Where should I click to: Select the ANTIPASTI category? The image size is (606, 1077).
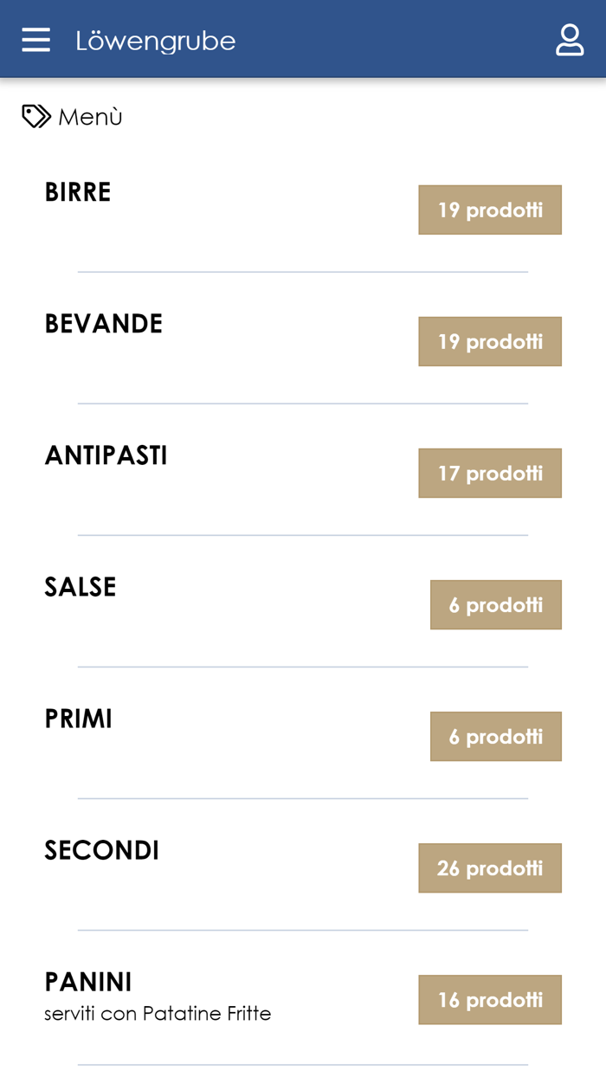106,455
